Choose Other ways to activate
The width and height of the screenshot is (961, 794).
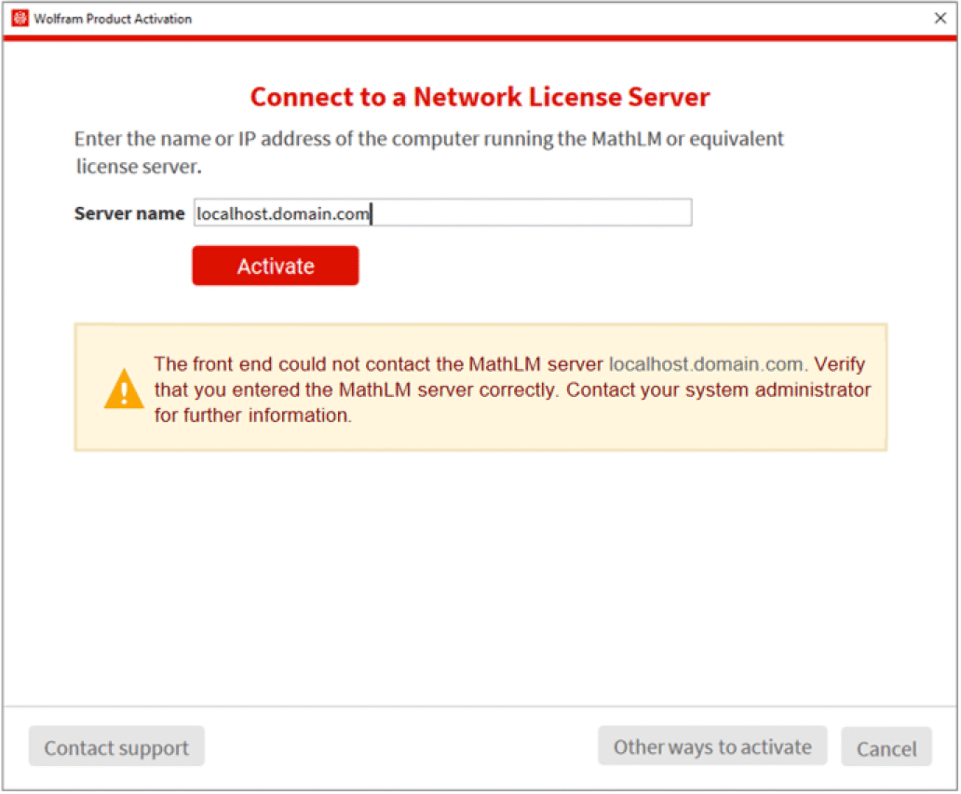point(712,746)
